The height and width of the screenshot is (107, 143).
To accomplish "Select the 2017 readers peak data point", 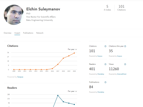I will (58, 95).
